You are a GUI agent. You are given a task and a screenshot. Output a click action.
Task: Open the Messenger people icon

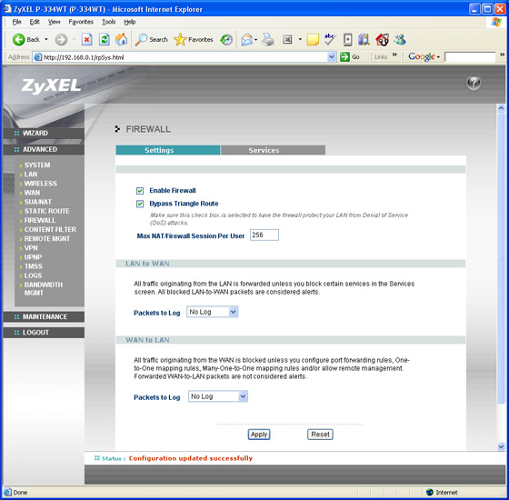coord(400,40)
